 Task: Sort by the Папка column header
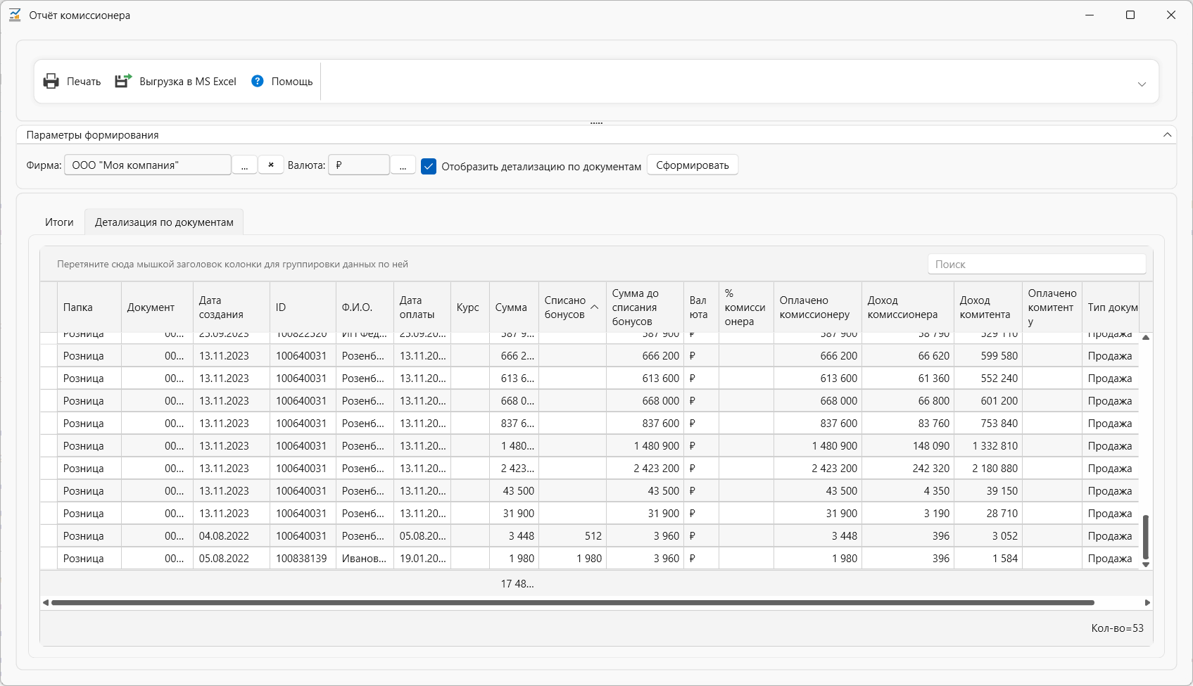[89, 307]
